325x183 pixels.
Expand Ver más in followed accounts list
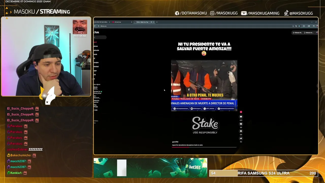point(95,110)
